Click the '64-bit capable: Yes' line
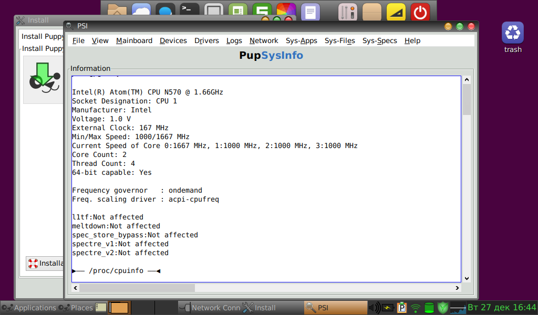The image size is (538, 315). coord(111,172)
